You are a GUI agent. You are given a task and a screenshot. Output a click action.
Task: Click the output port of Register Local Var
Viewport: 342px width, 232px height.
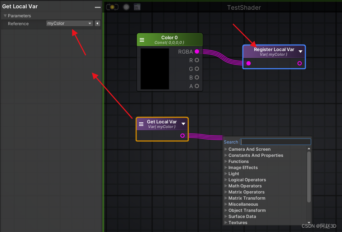pos(300,63)
